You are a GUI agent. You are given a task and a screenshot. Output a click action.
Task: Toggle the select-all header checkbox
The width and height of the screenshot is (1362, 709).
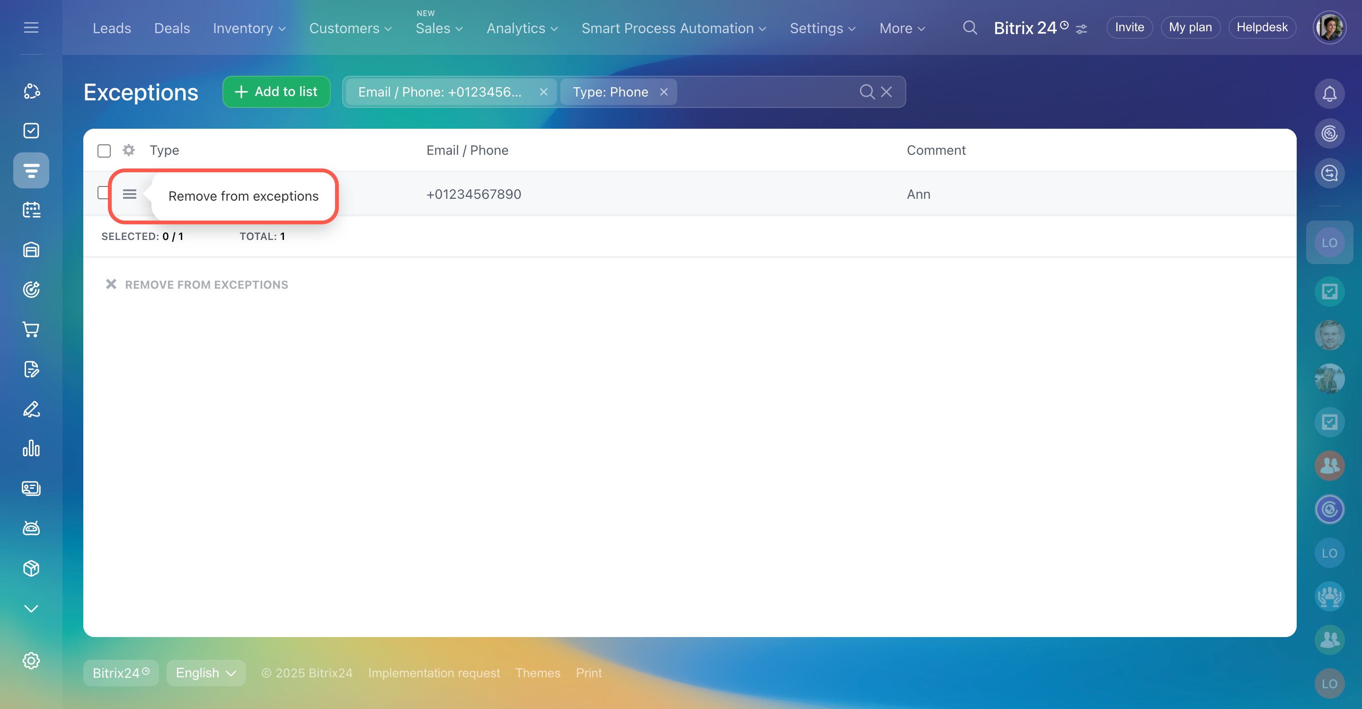[x=104, y=151]
